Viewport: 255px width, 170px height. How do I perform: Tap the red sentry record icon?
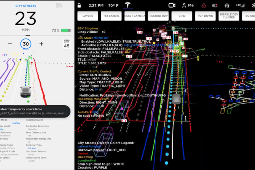point(215,6)
